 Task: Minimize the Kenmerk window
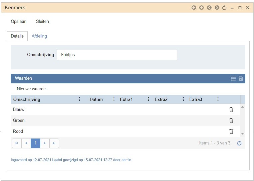click(232, 8)
